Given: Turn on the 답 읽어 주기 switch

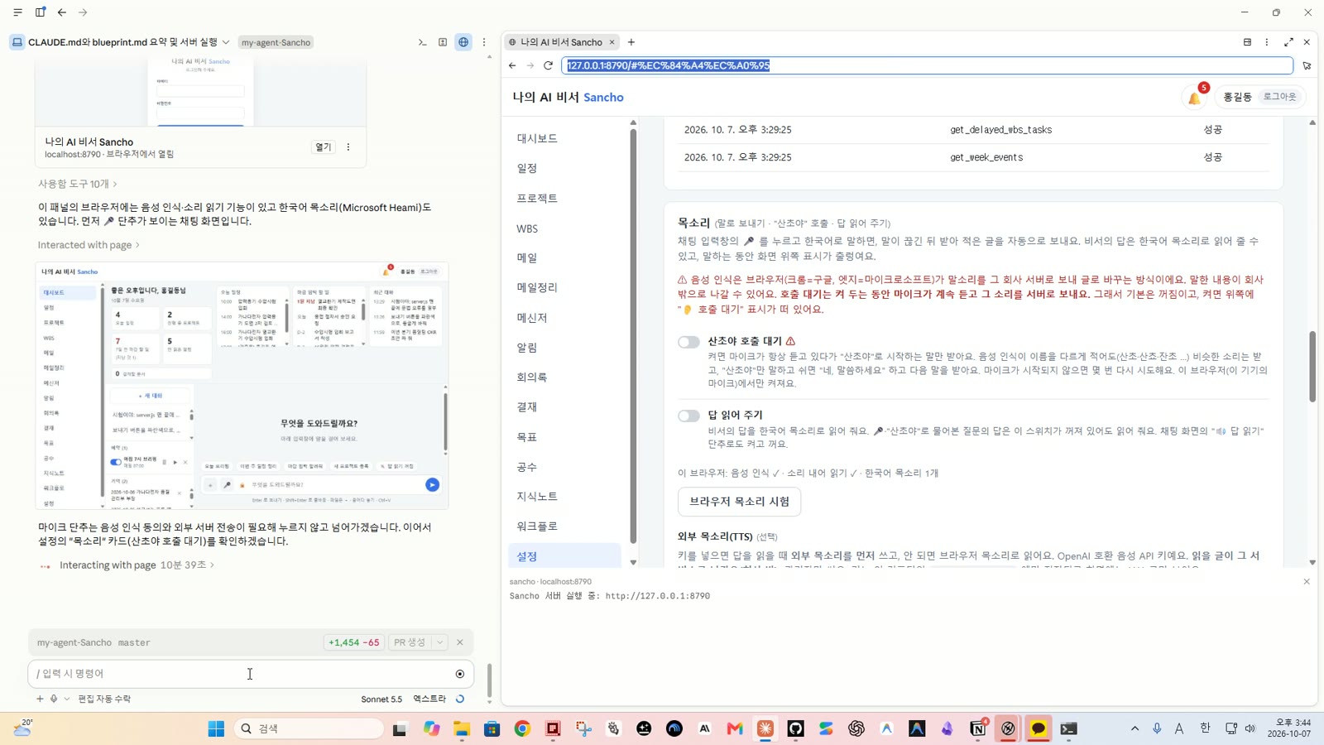Looking at the screenshot, I should point(688,416).
